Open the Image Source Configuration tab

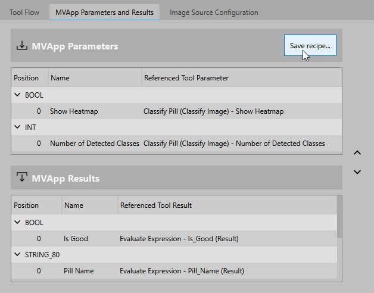[214, 12]
